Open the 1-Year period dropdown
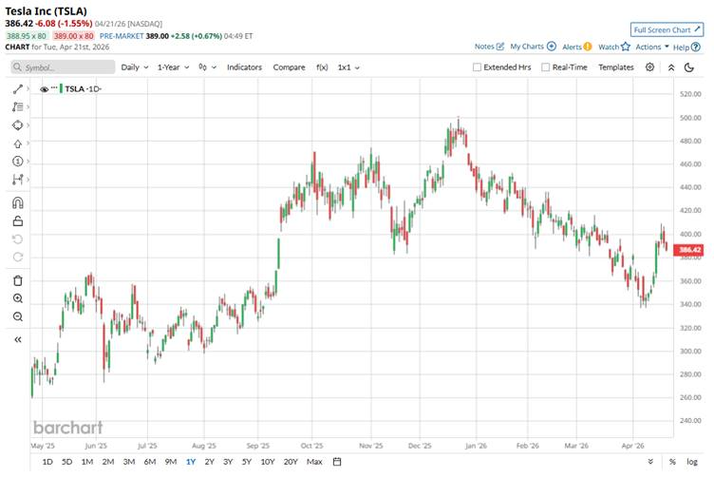The height and width of the screenshot is (478, 714). click(173, 67)
